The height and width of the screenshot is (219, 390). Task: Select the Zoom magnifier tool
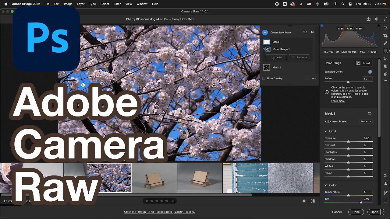pyautogui.click(x=385, y=176)
